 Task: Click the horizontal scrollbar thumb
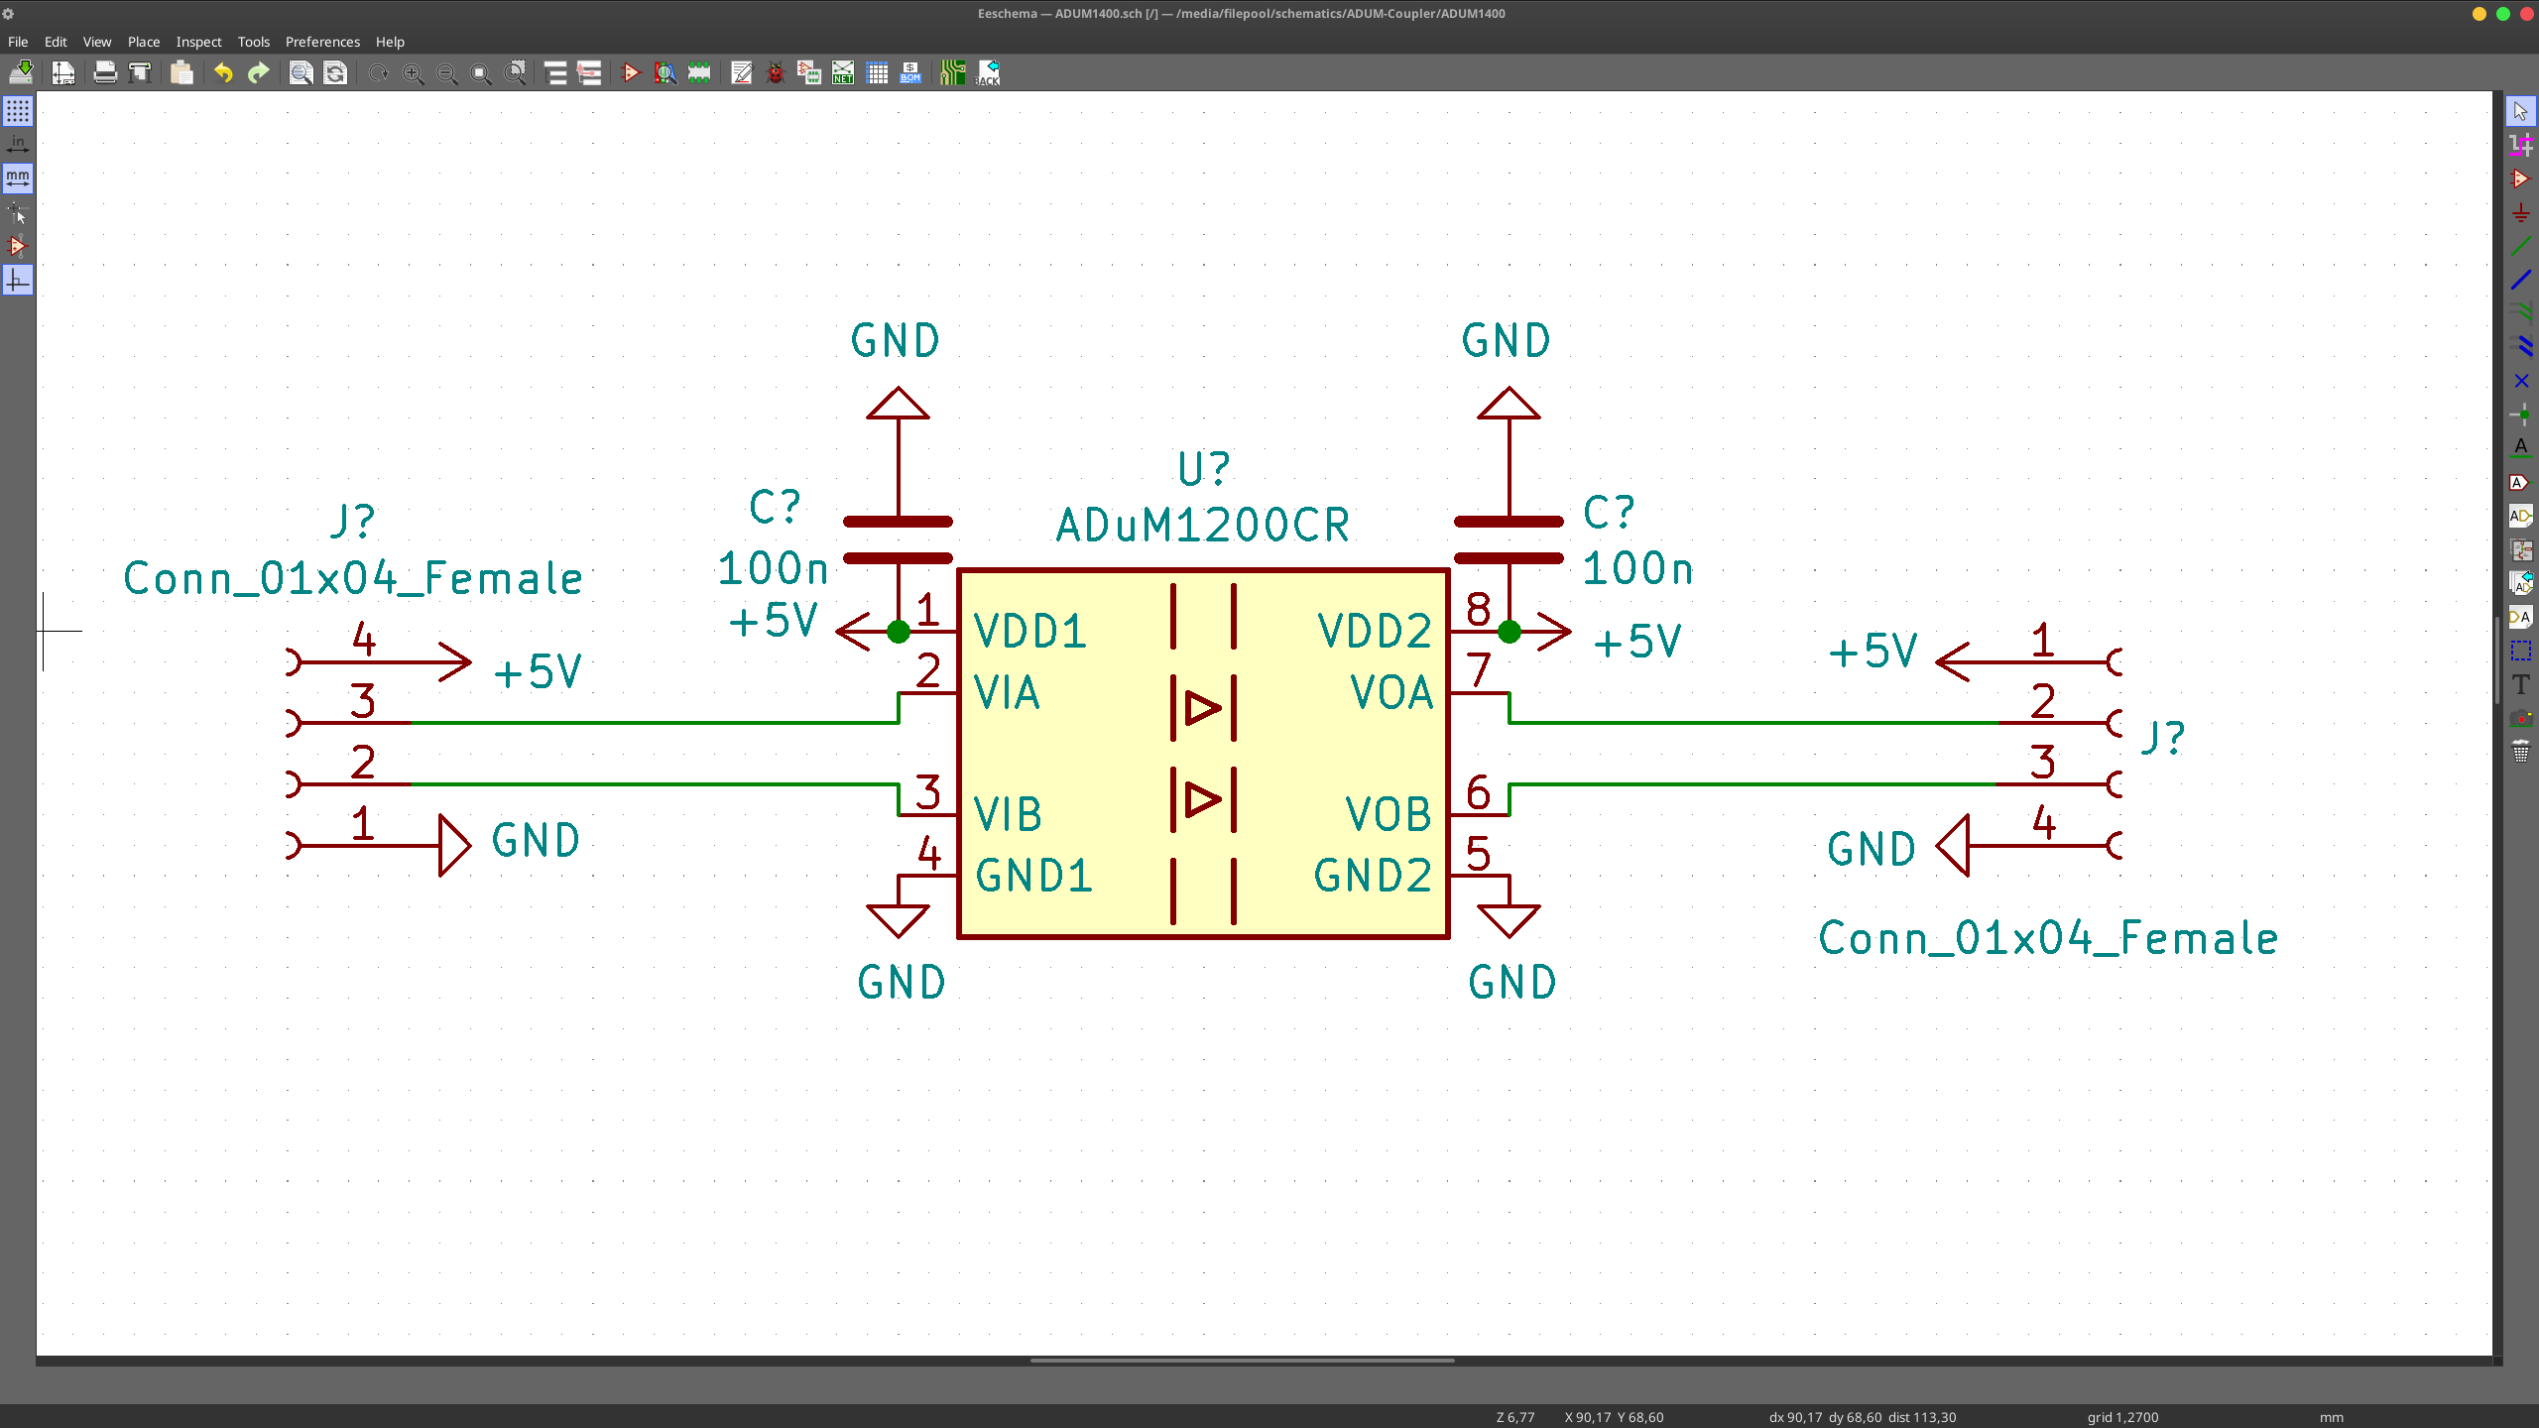[x=1242, y=1361]
